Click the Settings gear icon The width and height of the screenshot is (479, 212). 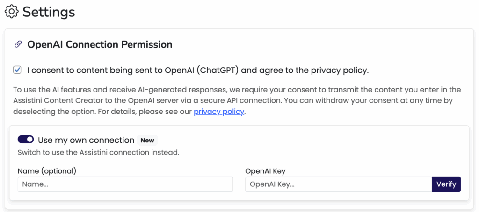click(11, 12)
